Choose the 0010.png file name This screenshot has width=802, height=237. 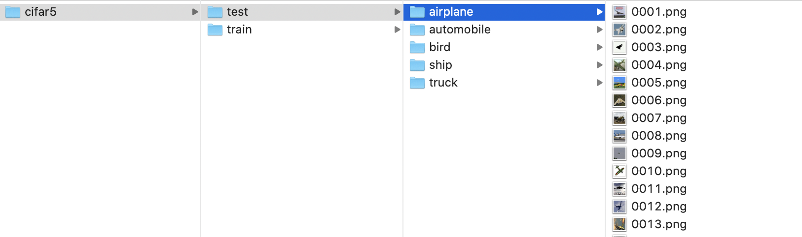click(659, 171)
